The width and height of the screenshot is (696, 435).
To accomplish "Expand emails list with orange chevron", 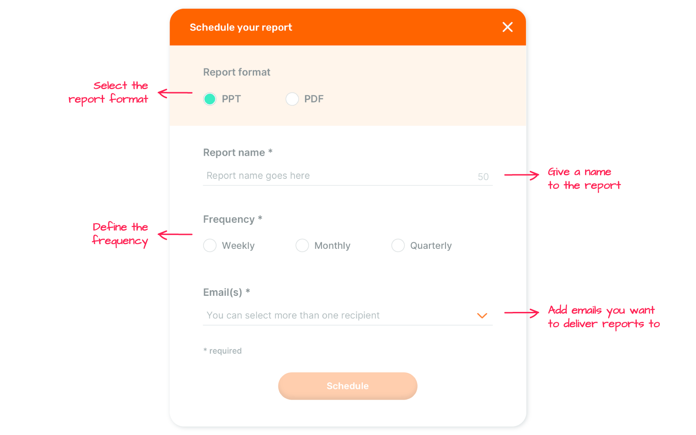I will point(482,316).
